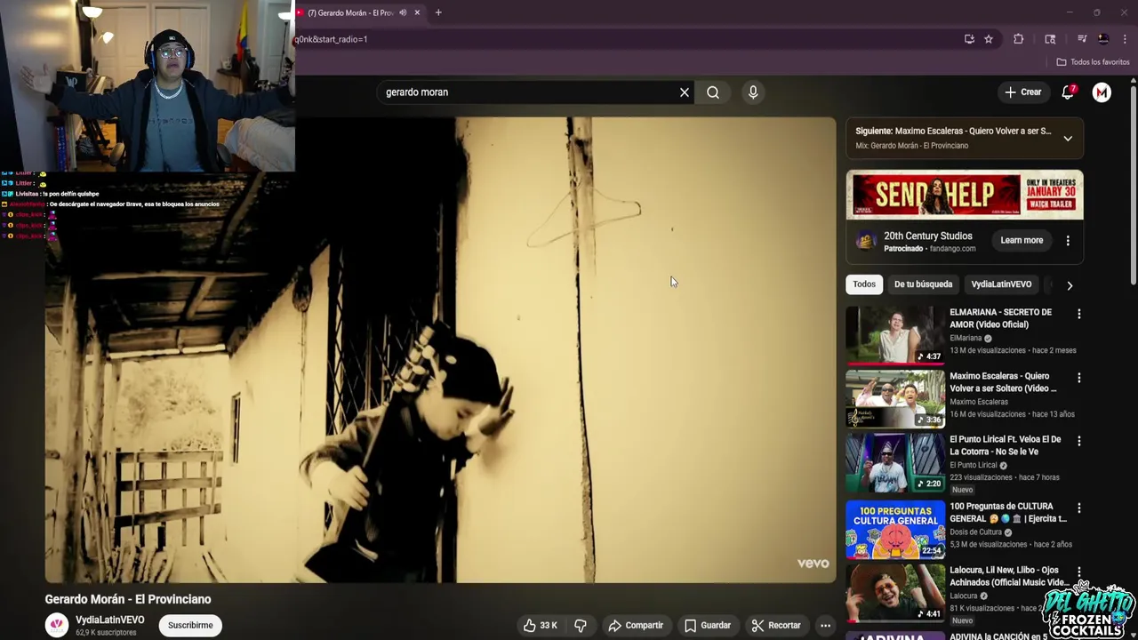Open the media controls icon
This screenshot has height=640, width=1138.
tap(1082, 39)
